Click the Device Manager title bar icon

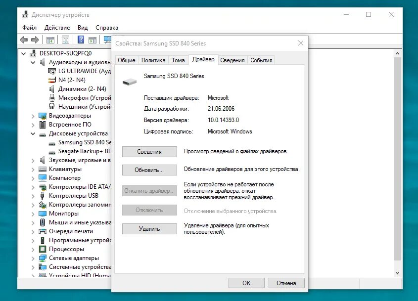[x=25, y=15]
